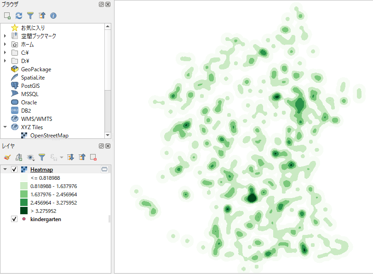Click the <= 0.818988 color swatch
The height and width of the screenshot is (274, 373).
tap(24, 177)
